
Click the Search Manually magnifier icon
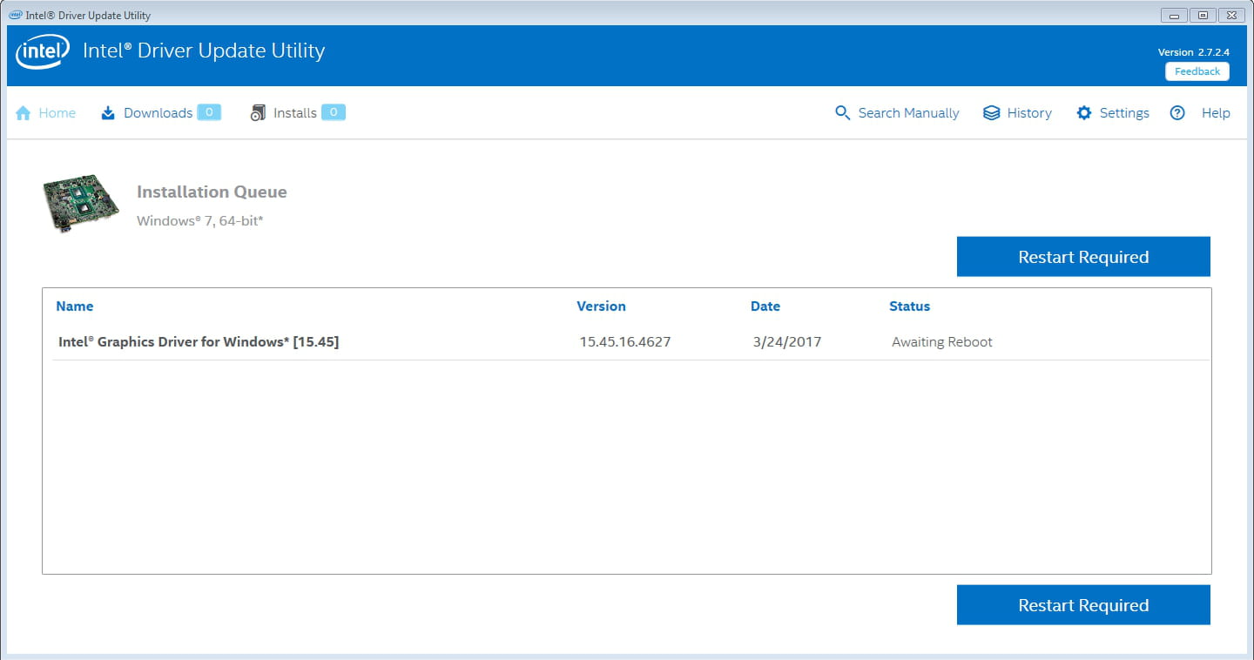[x=842, y=113]
